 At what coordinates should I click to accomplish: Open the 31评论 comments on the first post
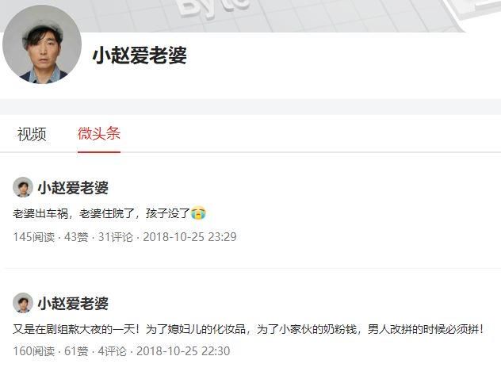point(116,237)
